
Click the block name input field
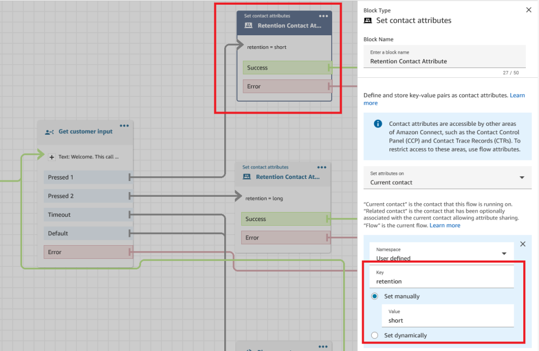[x=444, y=61]
